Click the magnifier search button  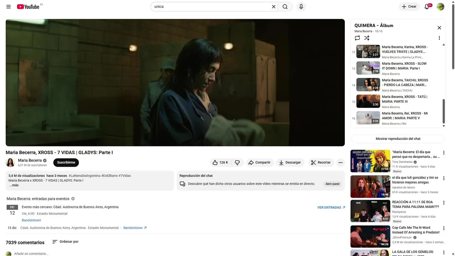click(285, 7)
